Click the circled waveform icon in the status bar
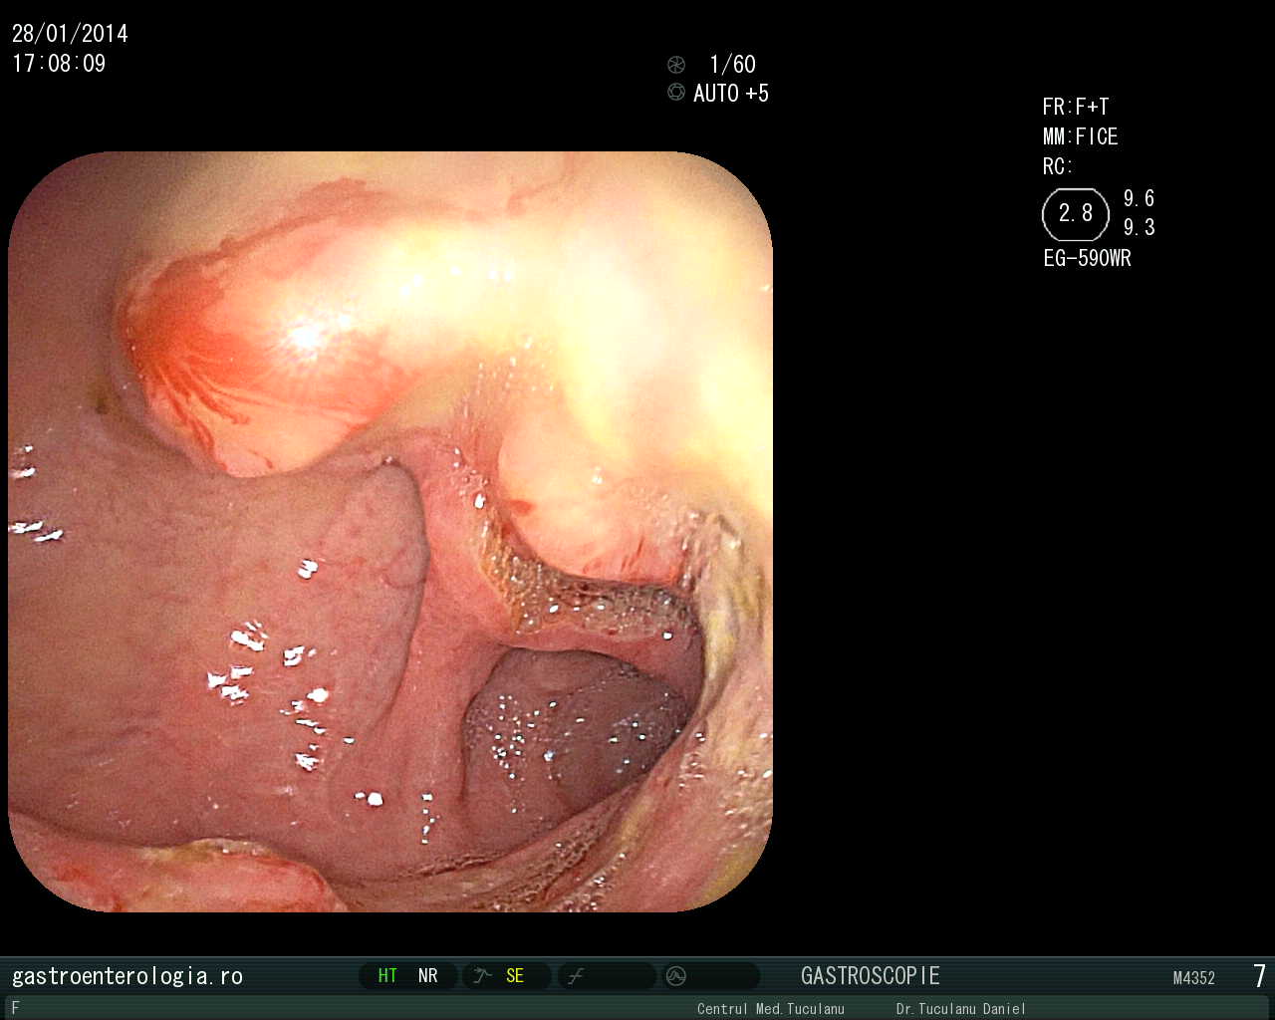Image resolution: width=1275 pixels, height=1020 pixels. 676,976
